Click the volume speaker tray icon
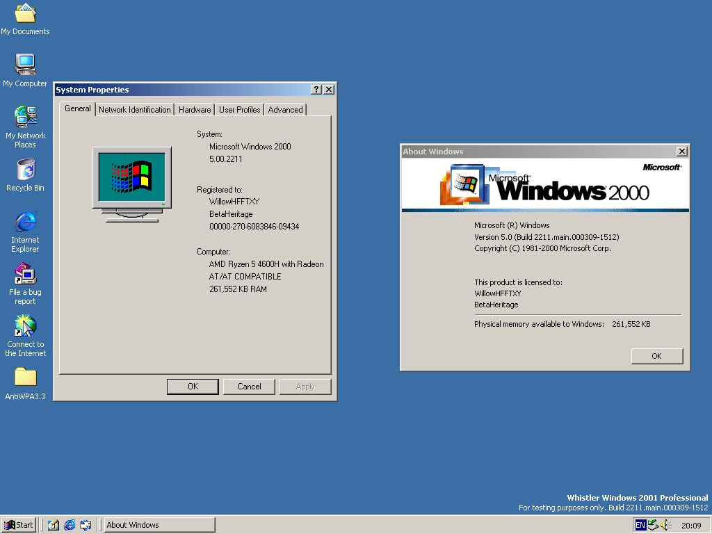 click(x=665, y=525)
